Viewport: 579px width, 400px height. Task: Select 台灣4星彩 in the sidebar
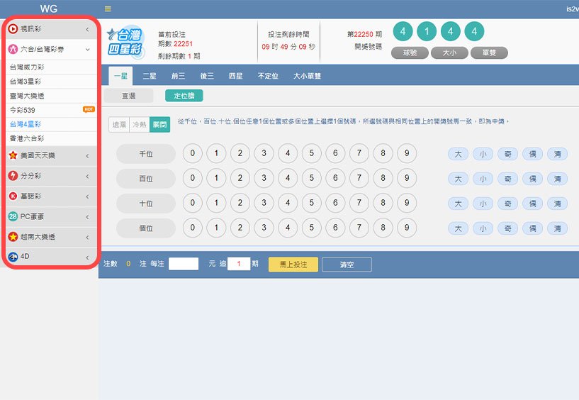pos(51,124)
